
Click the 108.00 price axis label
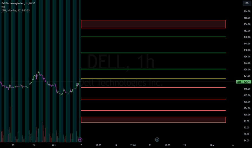[247, 102]
